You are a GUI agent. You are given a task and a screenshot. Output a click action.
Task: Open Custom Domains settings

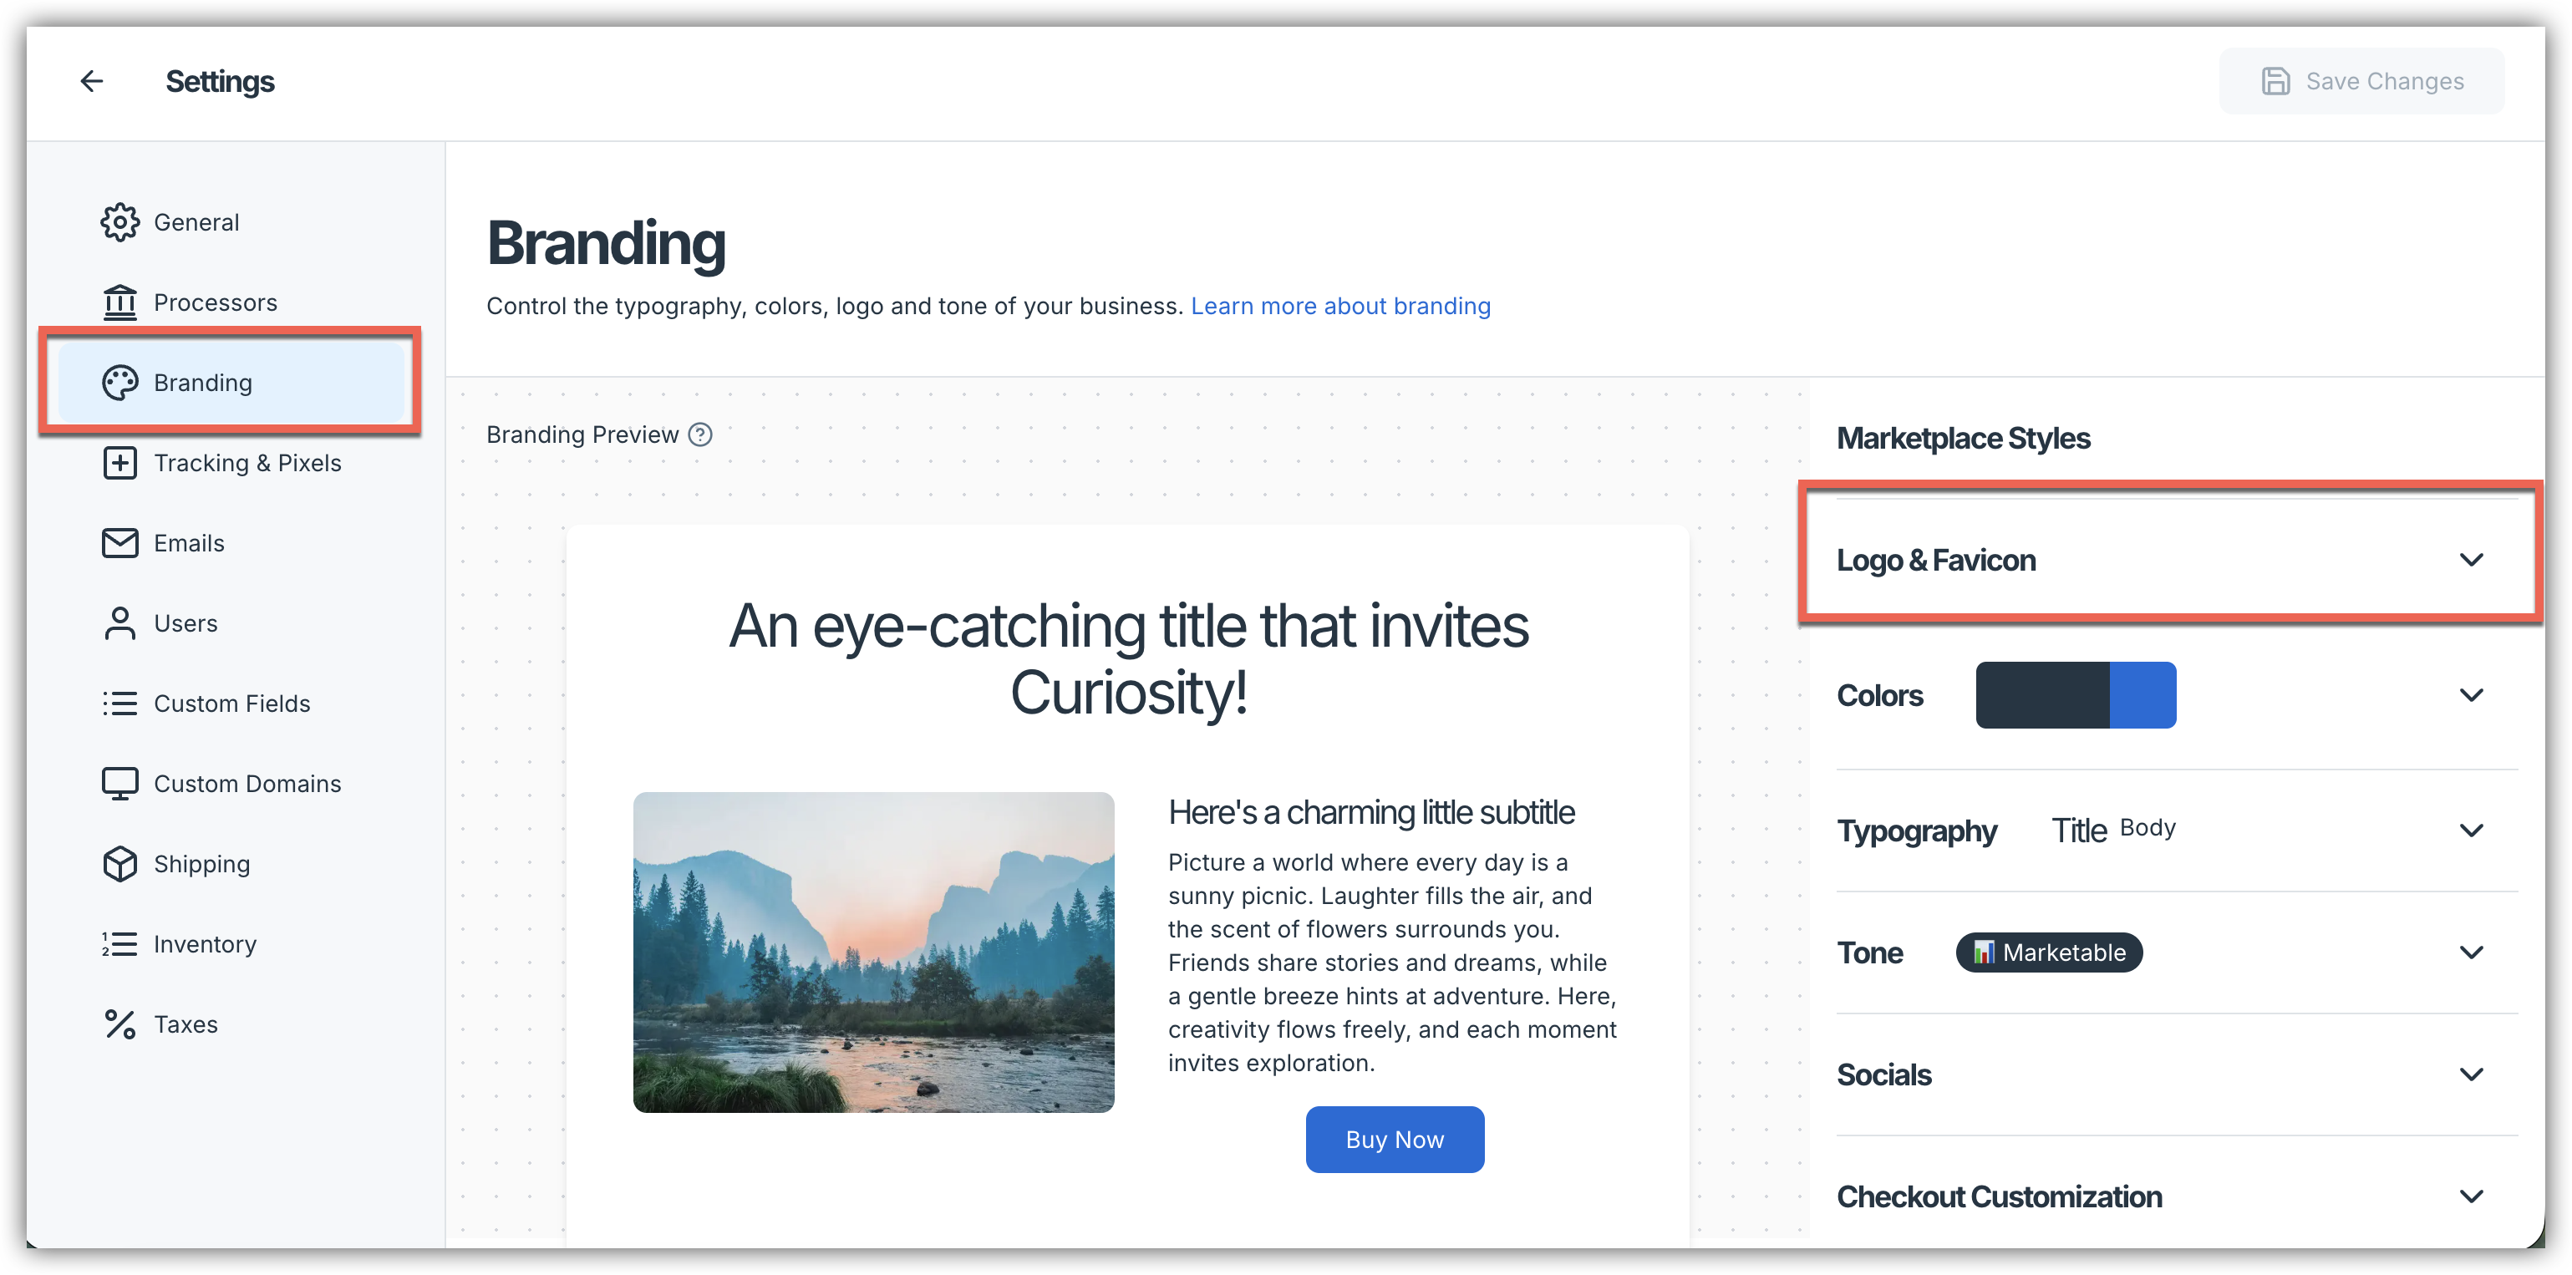[247, 784]
